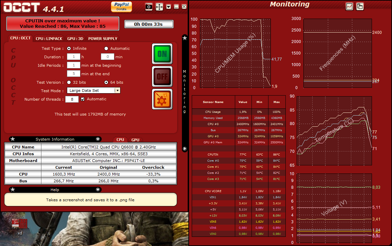Click the System Information star icon
Image resolution: width=392 pixels, height=246 pixels.
coord(13,139)
